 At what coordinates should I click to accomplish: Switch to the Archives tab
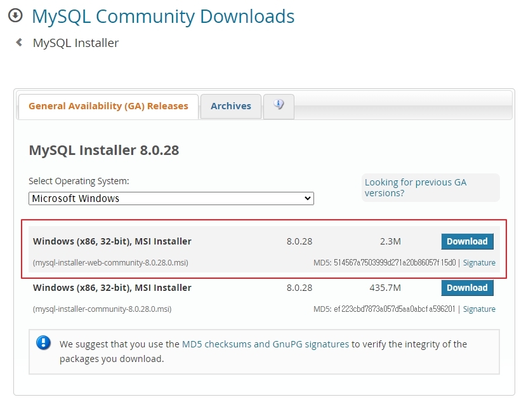point(231,107)
